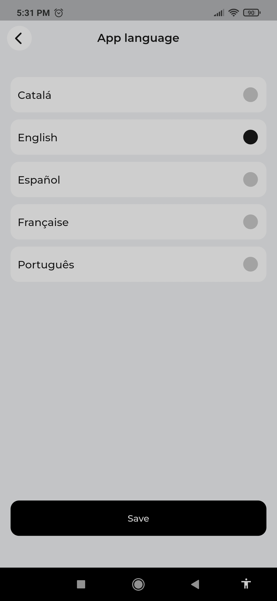This screenshot has height=601, width=277.
Task: Tap the Android back triangle icon
Action: (195, 584)
